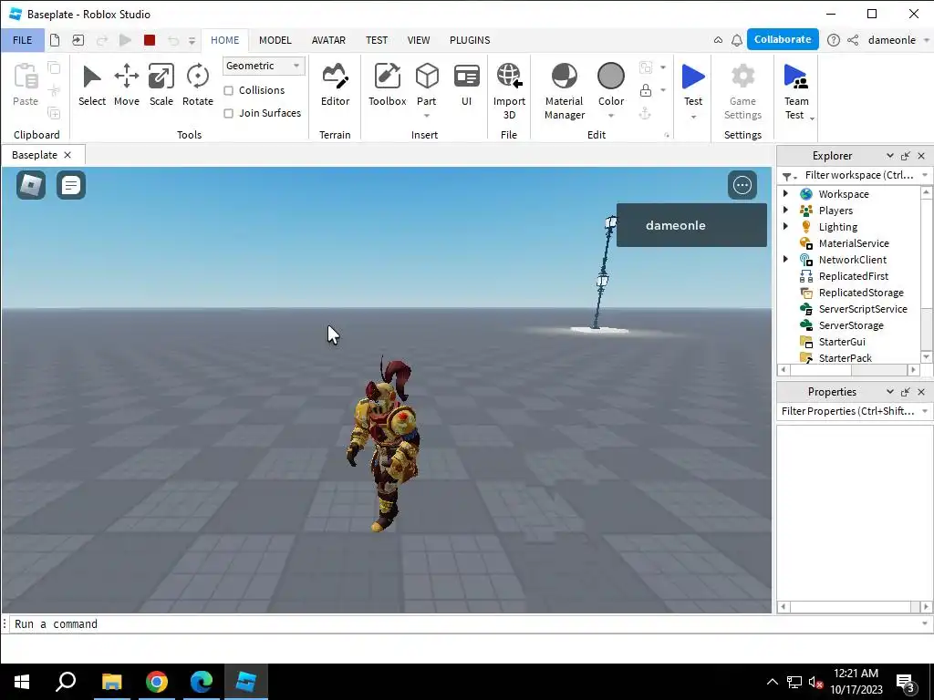Activate the Move tool
Screen dimensions: 934x700
[x=126, y=86]
